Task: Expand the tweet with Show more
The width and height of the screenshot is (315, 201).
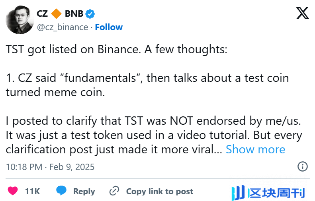Action: point(255,149)
